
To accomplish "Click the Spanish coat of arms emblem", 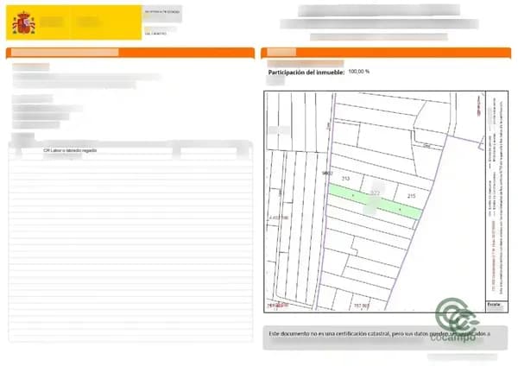I will (23, 23).
